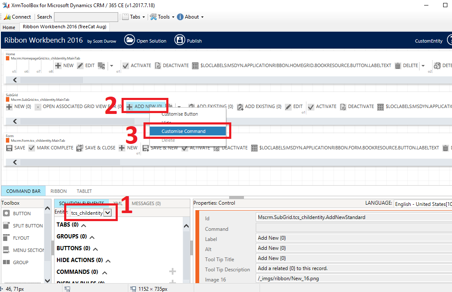Click the Toolbox scroll down arrow
The width and height of the screenshot is (452, 292).
48,281
